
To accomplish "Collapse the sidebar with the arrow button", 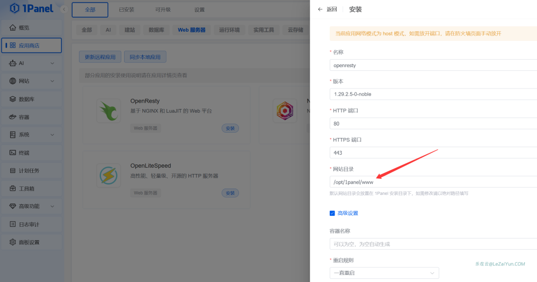I will tap(64, 9).
